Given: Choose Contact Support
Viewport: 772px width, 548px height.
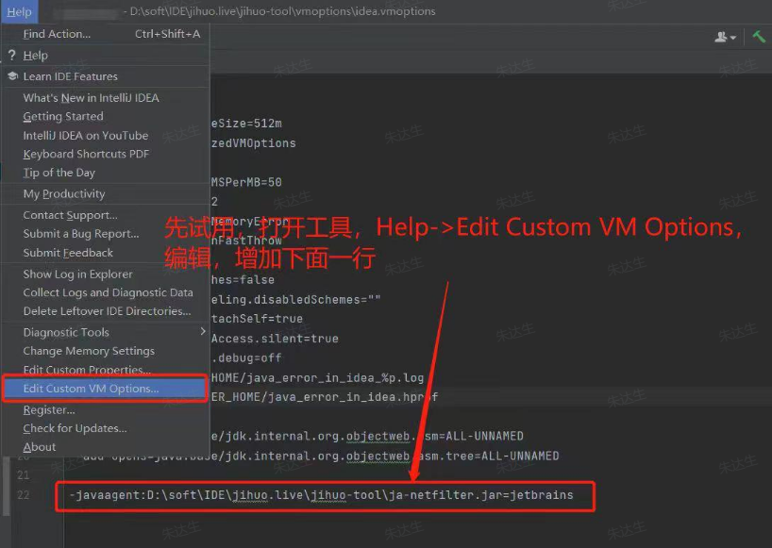Looking at the screenshot, I should [x=106, y=215].
